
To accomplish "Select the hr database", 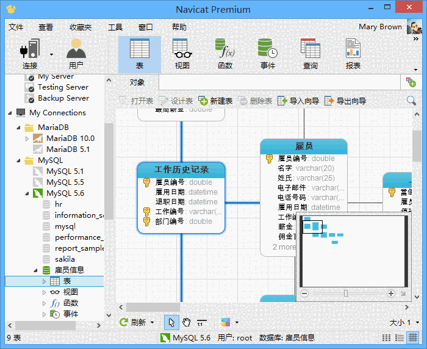I will (59, 204).
